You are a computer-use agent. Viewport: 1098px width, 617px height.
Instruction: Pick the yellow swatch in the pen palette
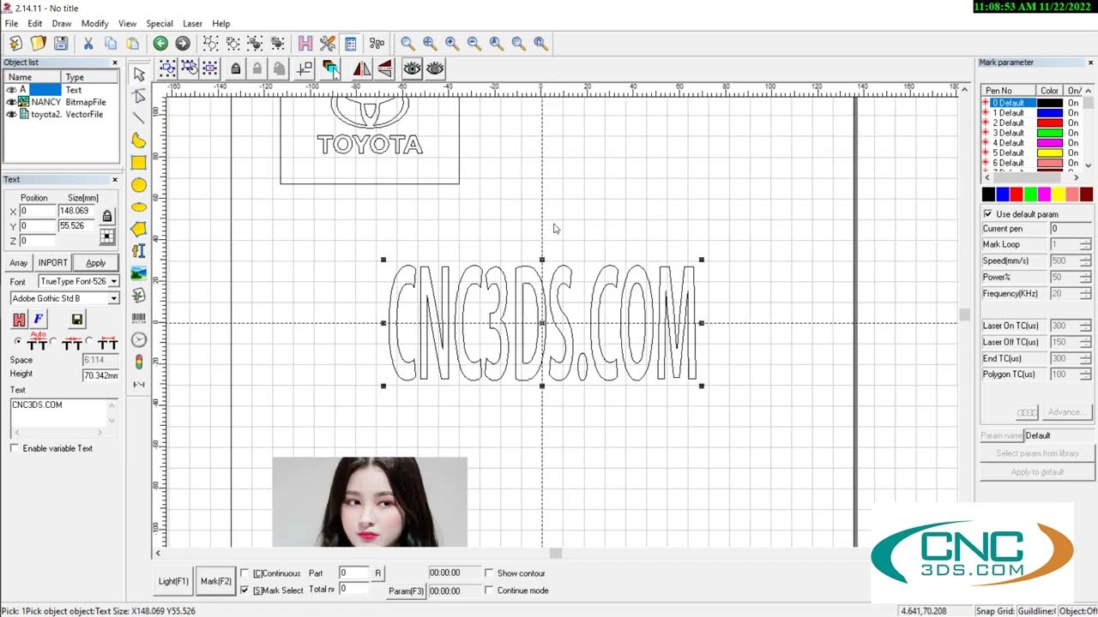1059,195
